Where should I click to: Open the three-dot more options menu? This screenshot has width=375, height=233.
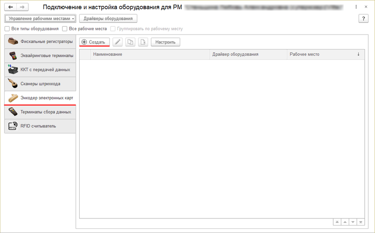pyautogui.click(x=356, y=7)
